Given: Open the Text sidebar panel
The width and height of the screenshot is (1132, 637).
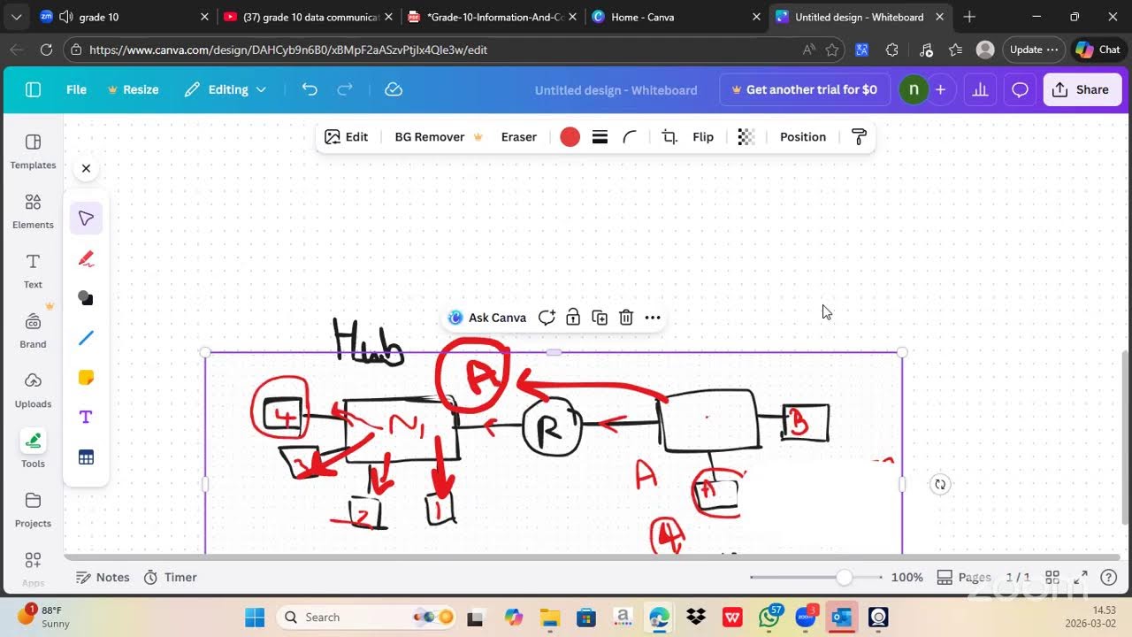Looking at the screenshot, I should (33, 271).
